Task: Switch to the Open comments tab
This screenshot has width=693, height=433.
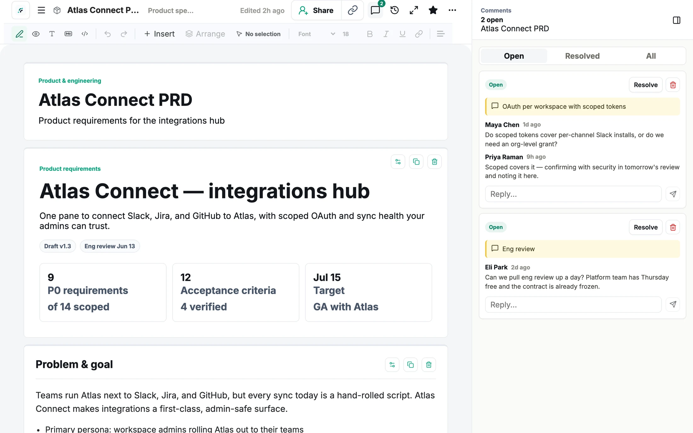Action: click(514, 56)
